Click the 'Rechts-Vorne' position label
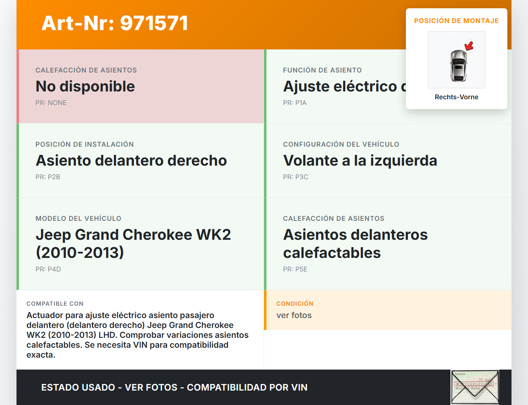 pos(456,97)
